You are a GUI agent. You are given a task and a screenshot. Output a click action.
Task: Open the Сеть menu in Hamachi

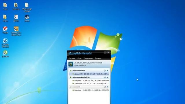79,58
